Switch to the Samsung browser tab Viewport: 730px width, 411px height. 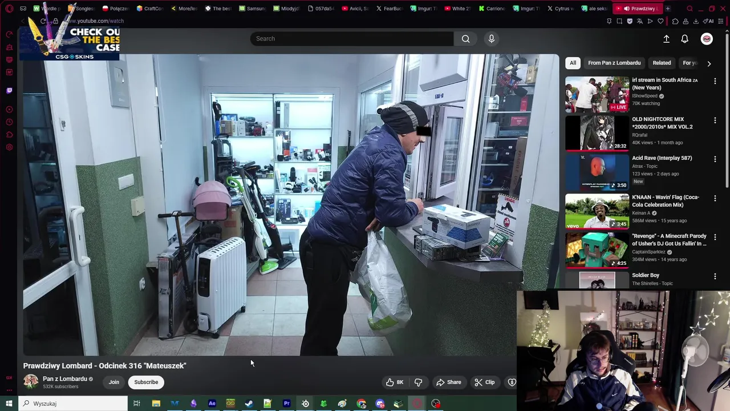pyautogui.click(x=252, y=9)
